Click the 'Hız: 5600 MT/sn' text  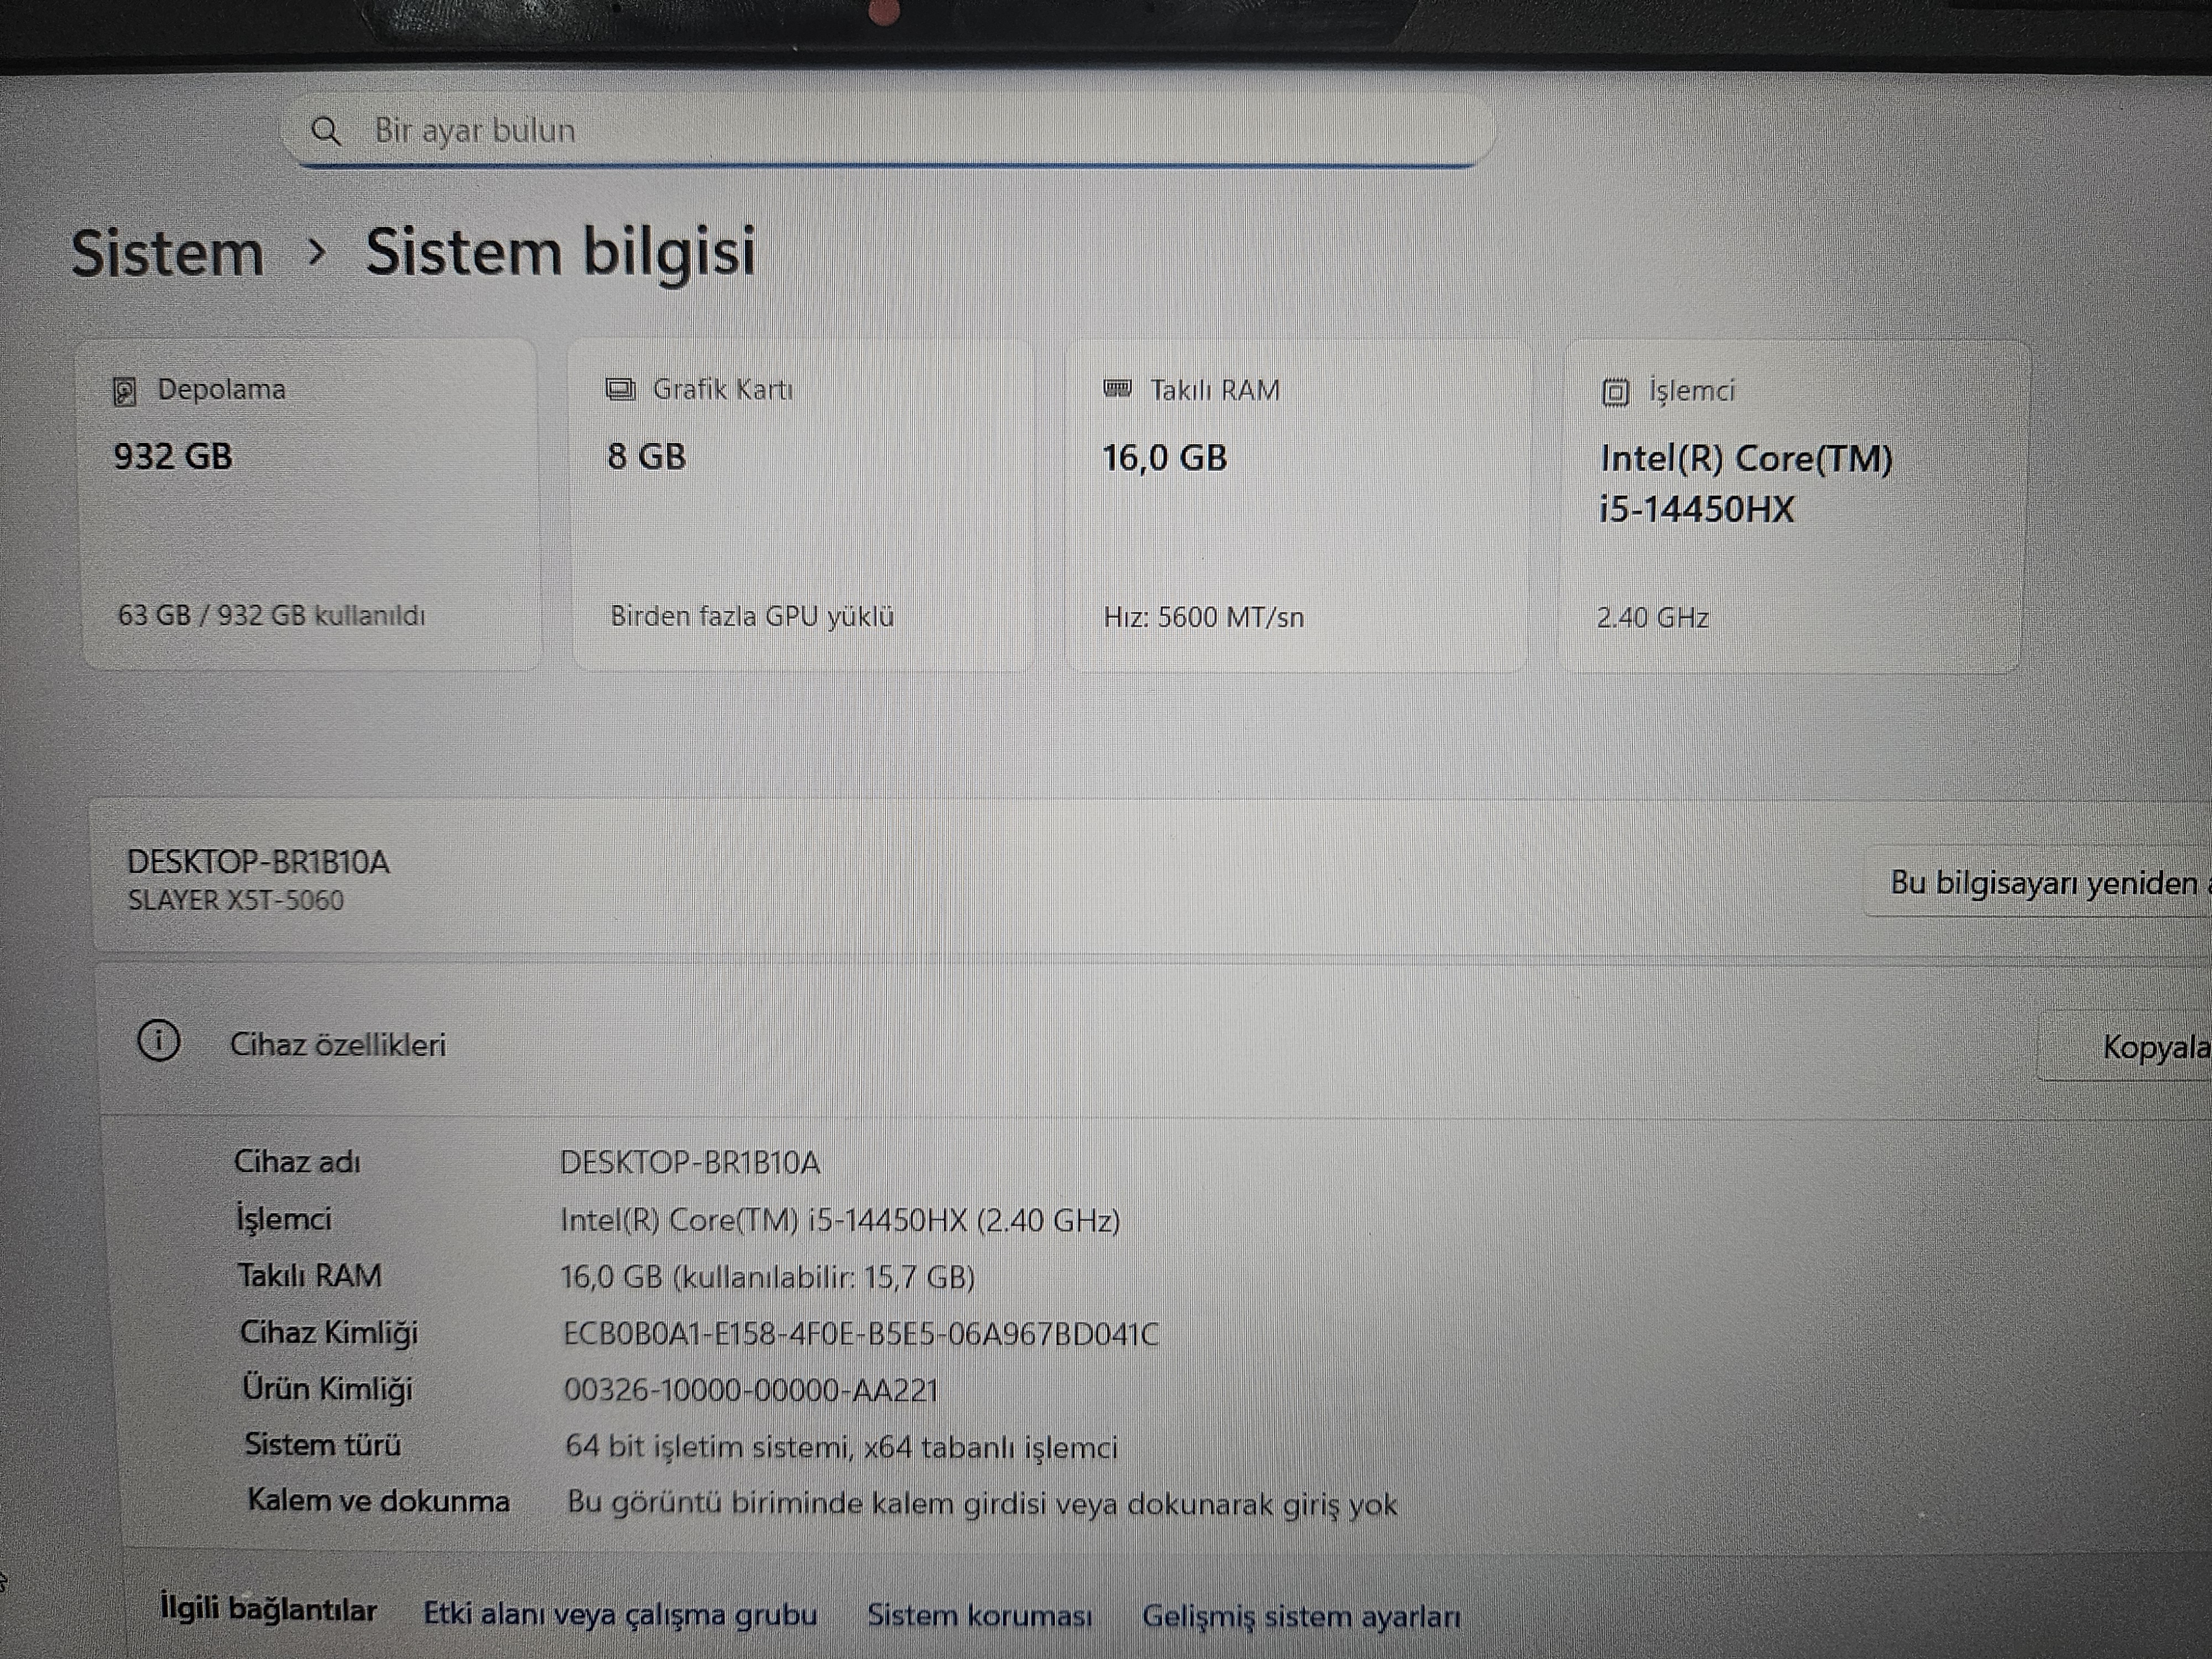point(1203,617)
